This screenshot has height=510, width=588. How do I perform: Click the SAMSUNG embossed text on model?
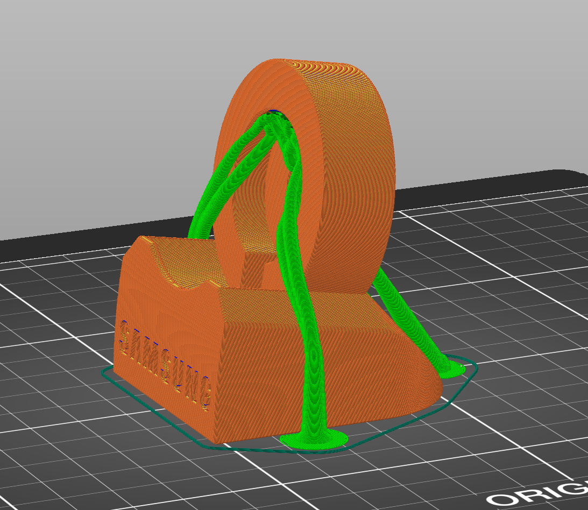pyautogui.click(x=165, y=365)
